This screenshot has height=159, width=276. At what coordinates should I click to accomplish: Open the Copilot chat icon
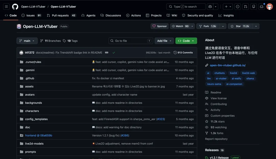tap(210, 7)
